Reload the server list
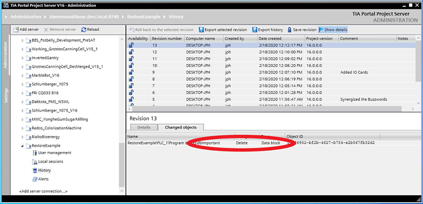Viewport: 423px width, 204px height. [90, 29]
